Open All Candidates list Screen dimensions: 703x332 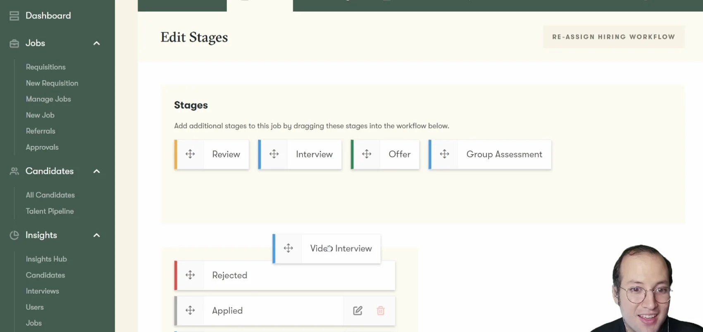coord(50,195)
